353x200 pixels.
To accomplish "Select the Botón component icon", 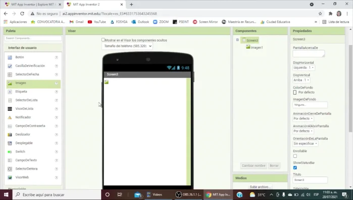I will point(10,57).
